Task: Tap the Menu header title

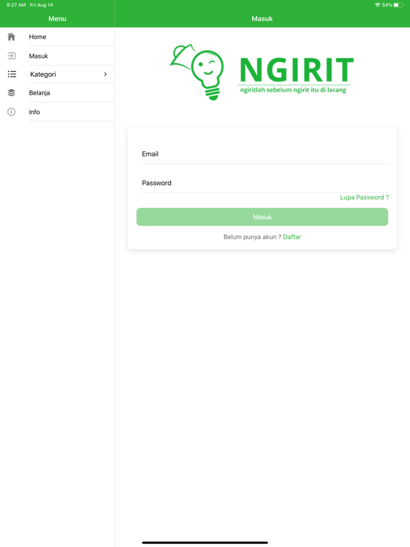Action: (x=57, y=19)
